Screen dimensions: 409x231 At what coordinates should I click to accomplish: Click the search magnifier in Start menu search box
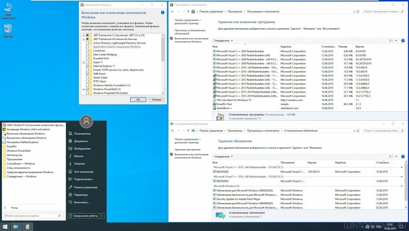click(x=59, y=216)
